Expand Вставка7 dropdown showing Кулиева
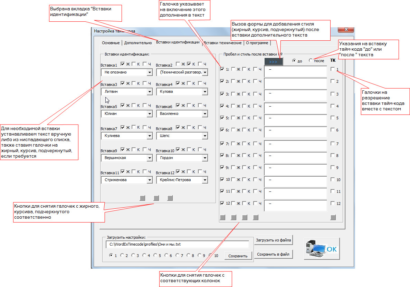This screenshot has width=410, height=287. [x=150, y=136]
